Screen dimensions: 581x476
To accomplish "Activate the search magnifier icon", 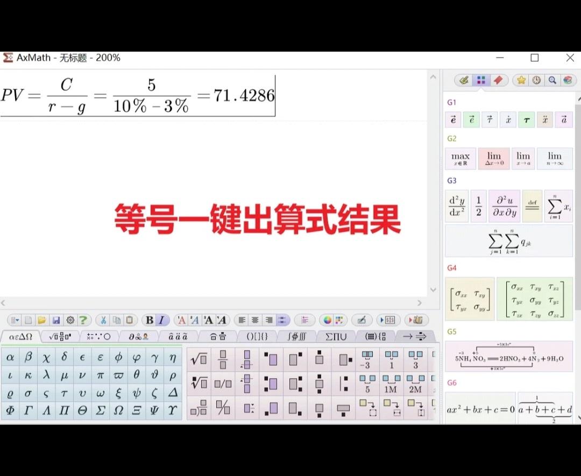I will [552, 80].
